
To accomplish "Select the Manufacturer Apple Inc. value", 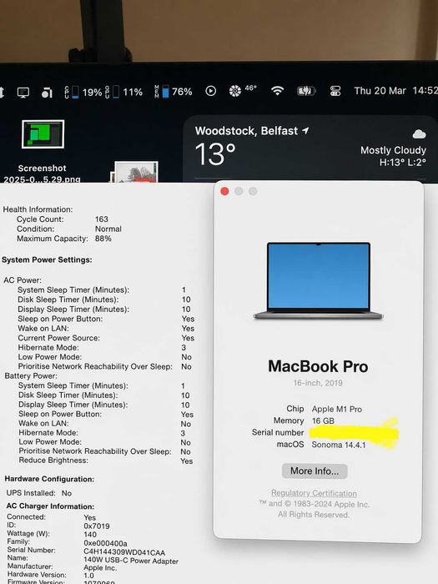I will [x=100, y=568].
